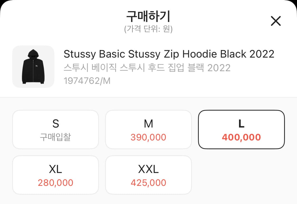Select size XXL option
Viewport: 297px width, 204px height.
click(x=148, y=175)
